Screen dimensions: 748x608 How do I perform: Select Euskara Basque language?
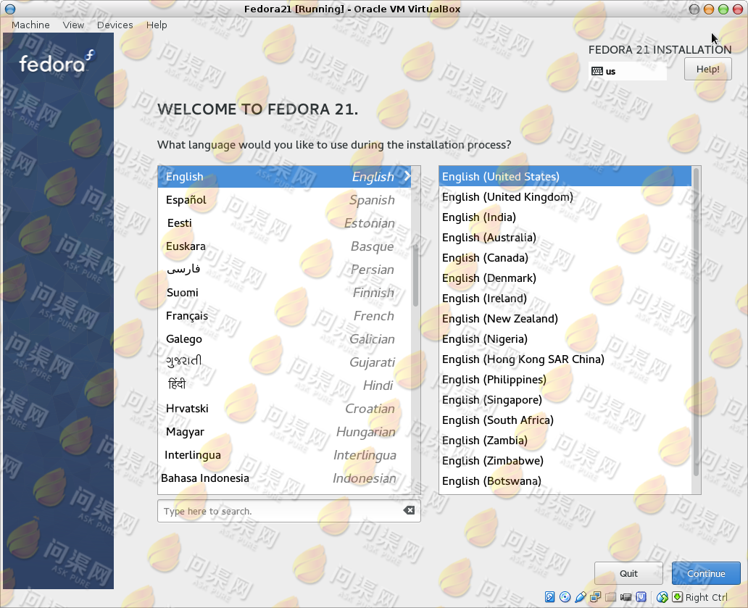284,246
